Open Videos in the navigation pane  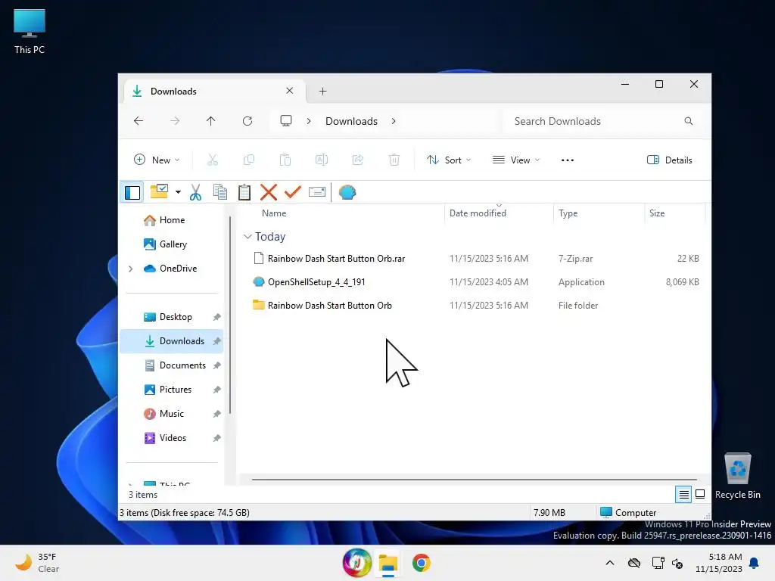173,438
